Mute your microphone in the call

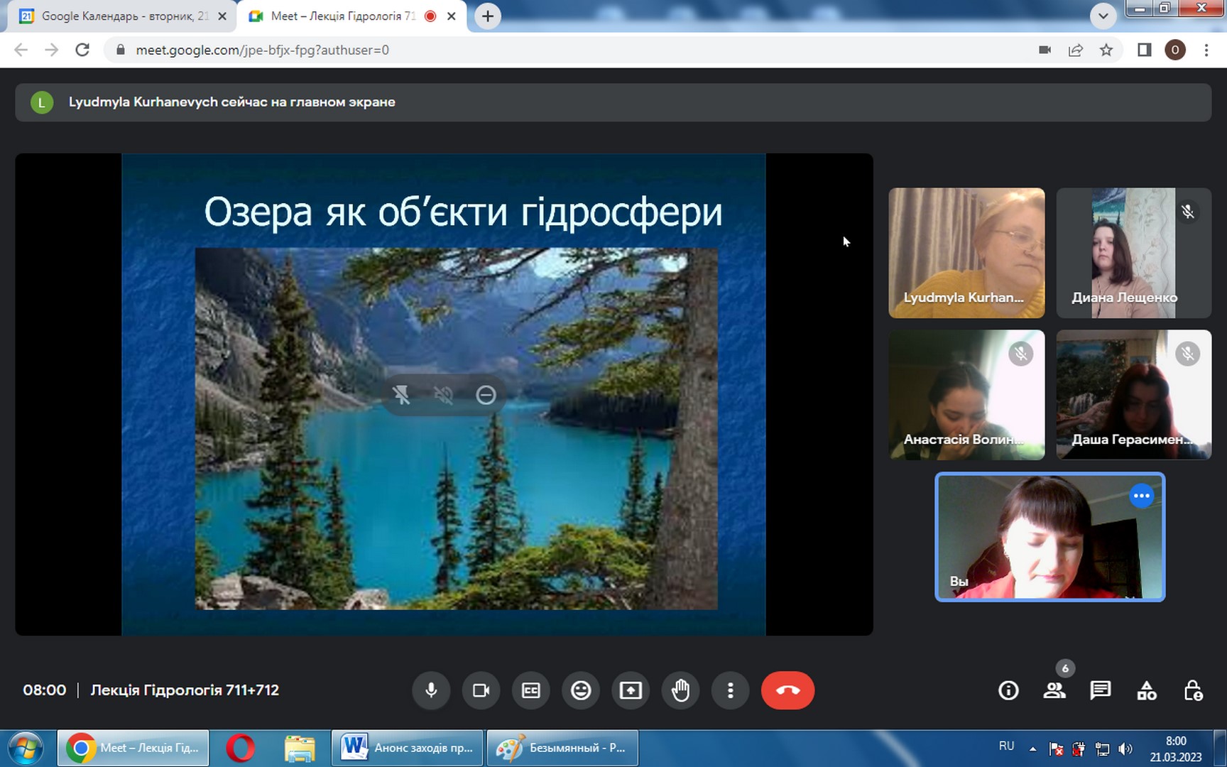tap(431, 690)
